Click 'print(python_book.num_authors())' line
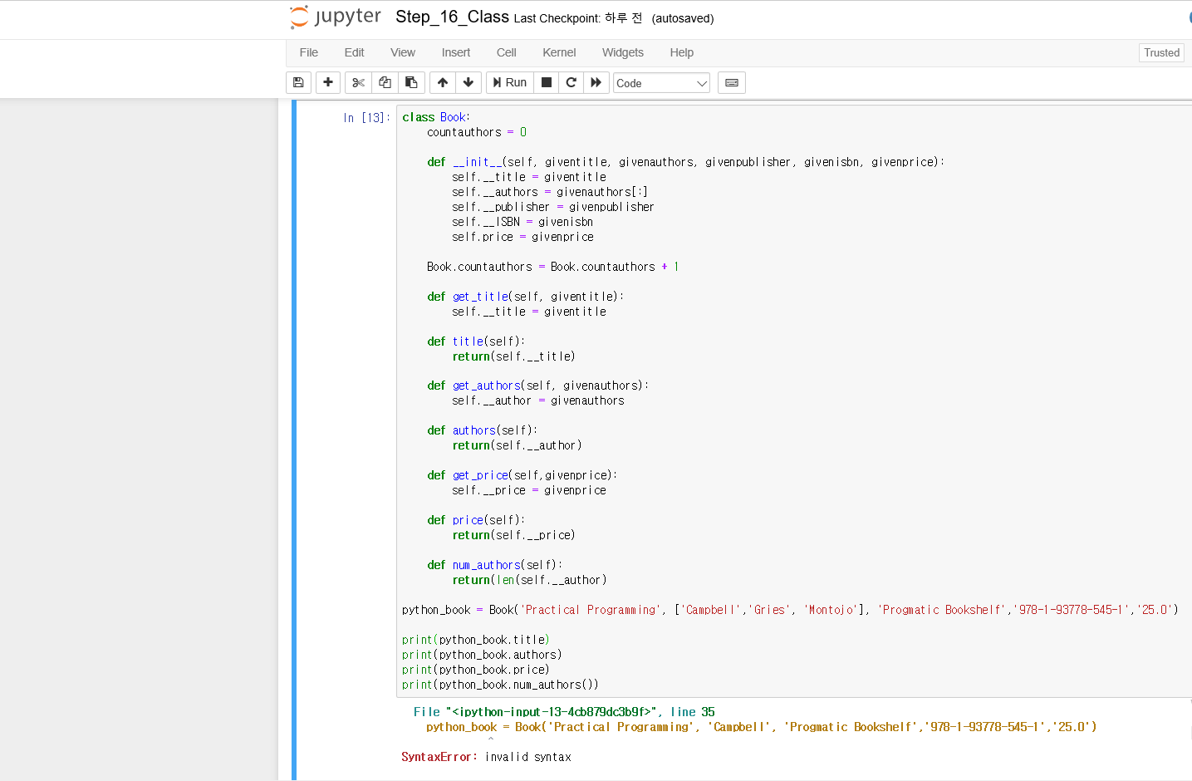1192x781 pixels. click(500, 685)
